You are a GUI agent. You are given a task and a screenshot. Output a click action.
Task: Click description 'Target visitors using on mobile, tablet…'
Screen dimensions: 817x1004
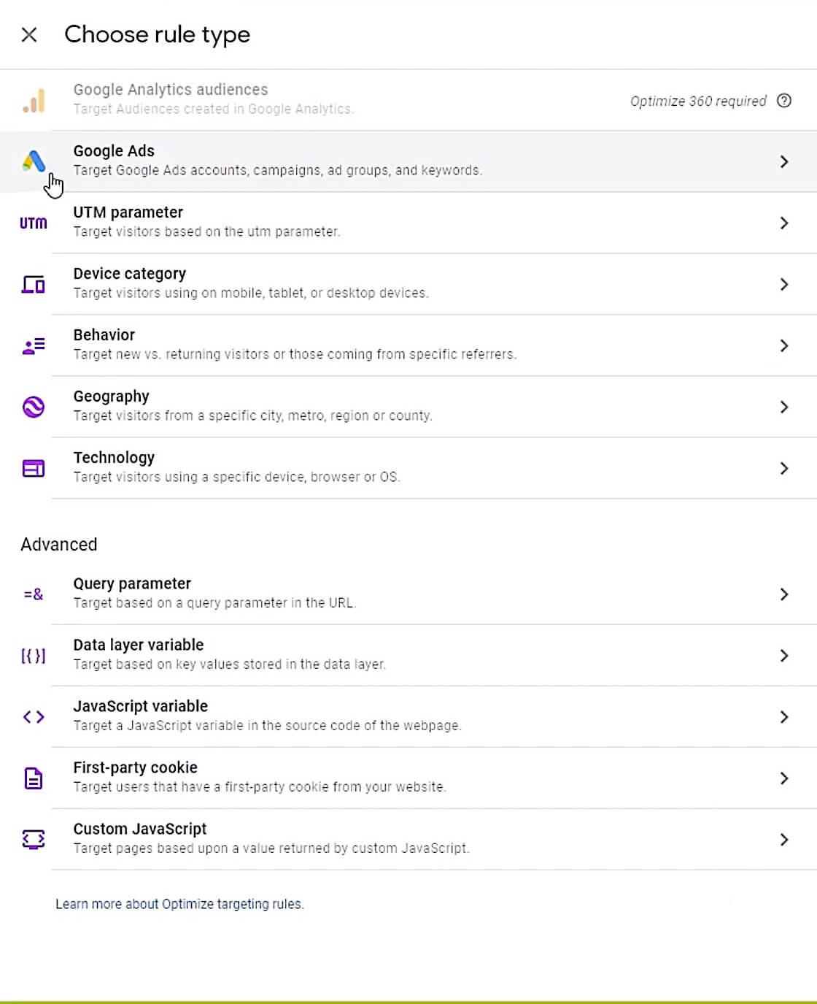251,293
